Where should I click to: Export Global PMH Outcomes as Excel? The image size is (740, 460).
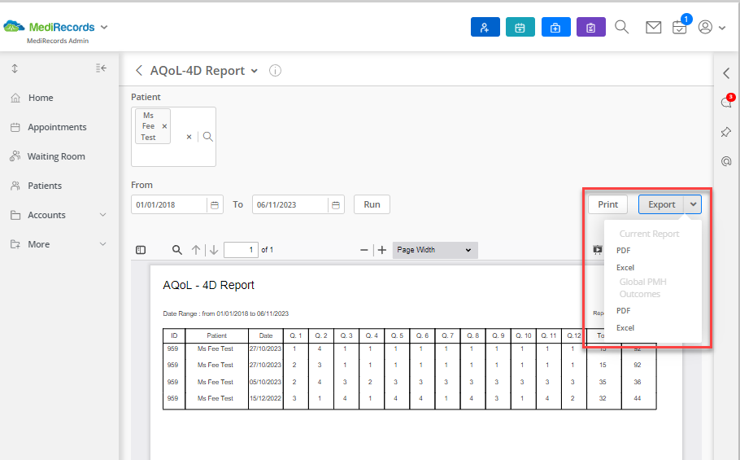tap(625, 328)
